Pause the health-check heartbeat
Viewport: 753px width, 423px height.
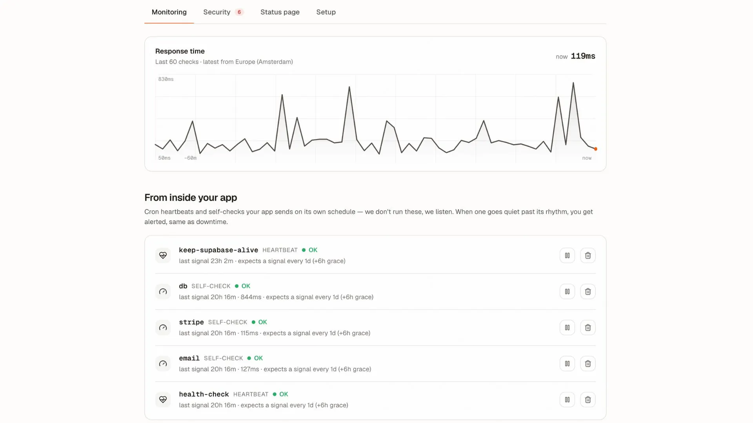(x=567, y=399)
